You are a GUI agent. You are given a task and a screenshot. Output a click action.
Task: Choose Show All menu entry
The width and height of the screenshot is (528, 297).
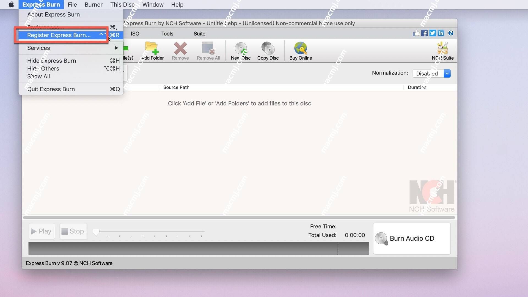point(71,76)
